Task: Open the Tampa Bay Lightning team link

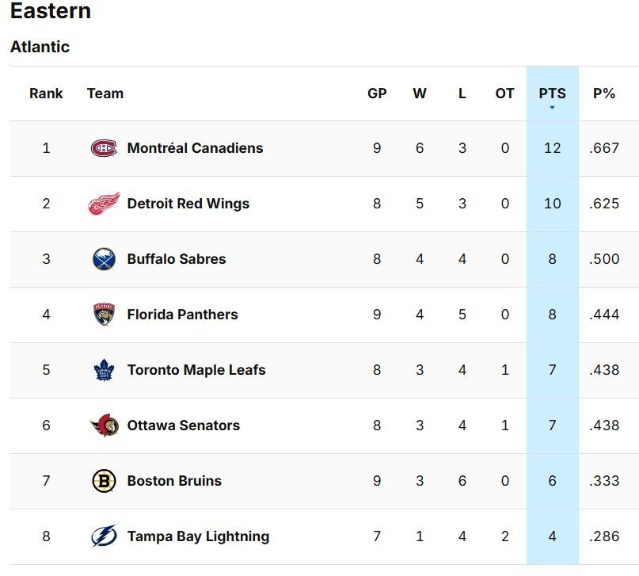Action: [x=198, y=536]
